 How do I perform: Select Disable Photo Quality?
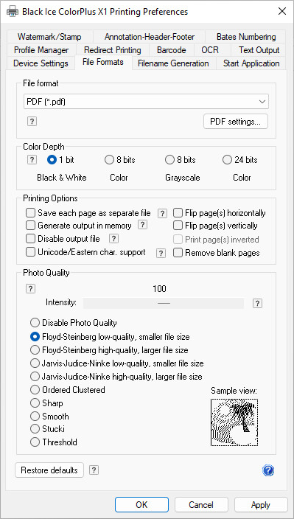pyautogui.click(x=35, y=322)
